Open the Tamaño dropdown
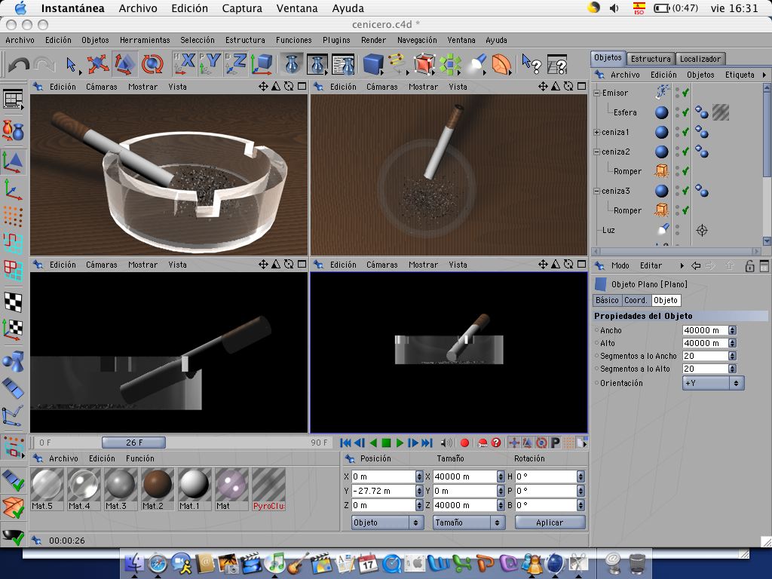 pos(469,522)
